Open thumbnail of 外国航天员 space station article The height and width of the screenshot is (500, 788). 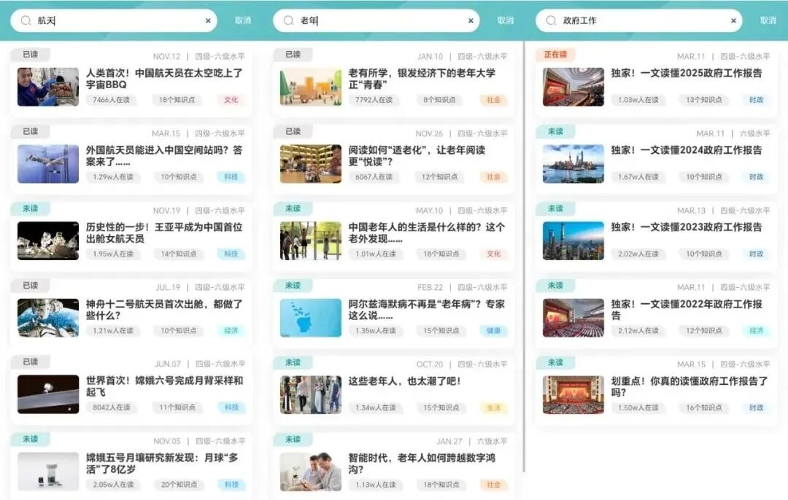coord(47,164)
